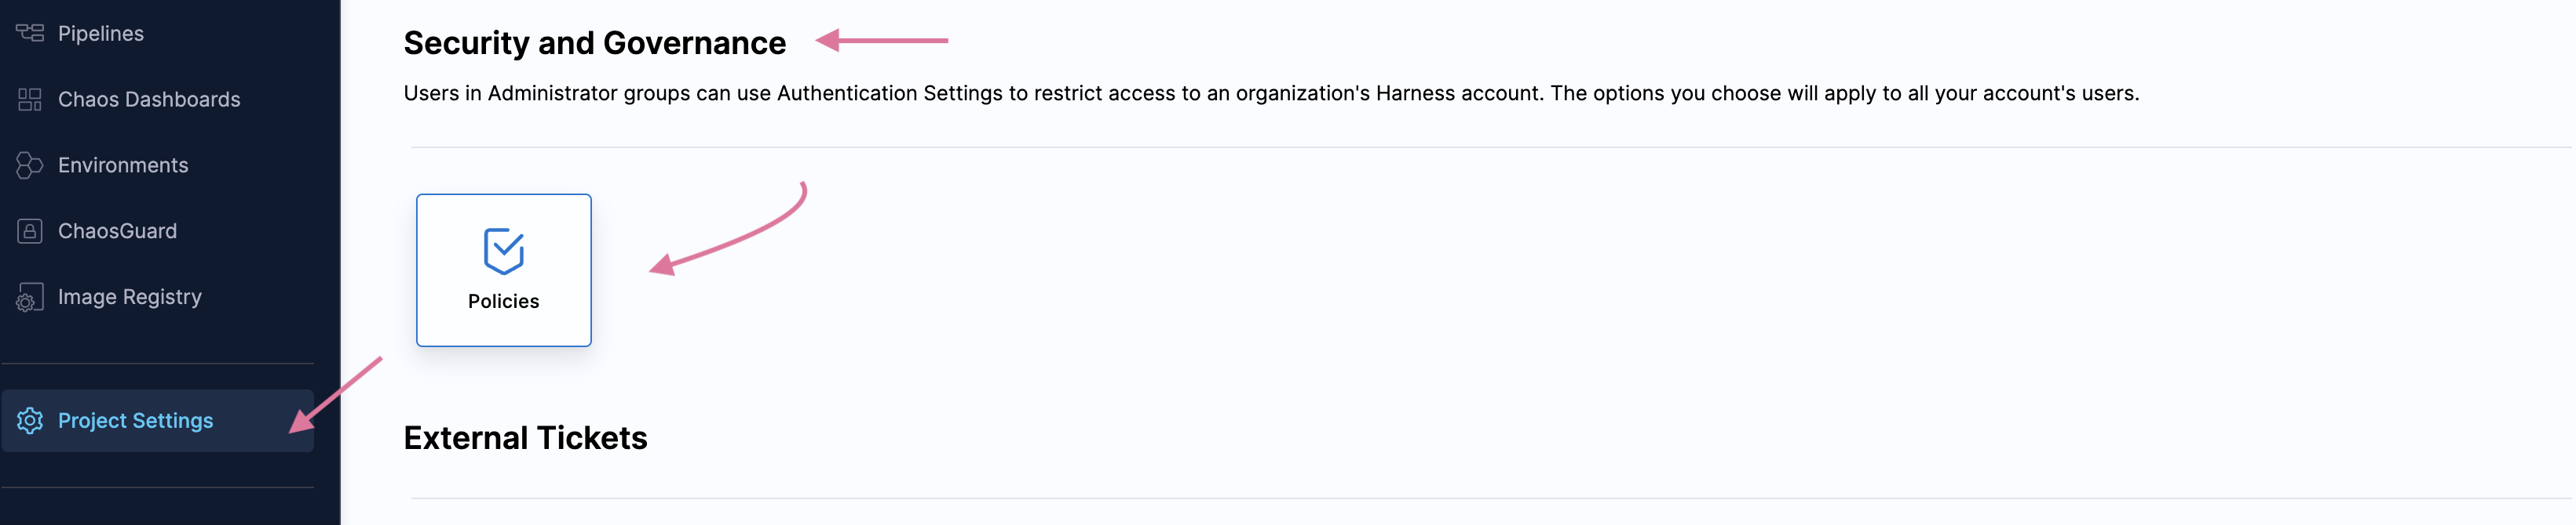Select Image Registry in the sidebar
2576x525 pixels.
130,296
